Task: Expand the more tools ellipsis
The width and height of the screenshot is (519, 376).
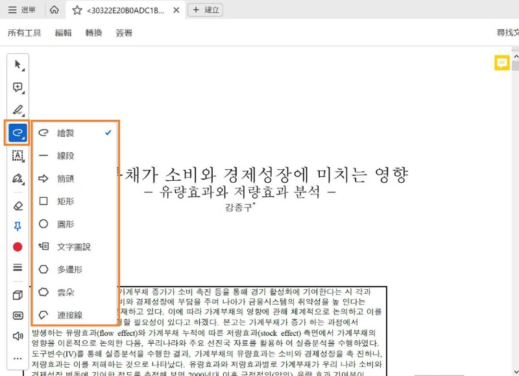Action: [x=18, y=358]
